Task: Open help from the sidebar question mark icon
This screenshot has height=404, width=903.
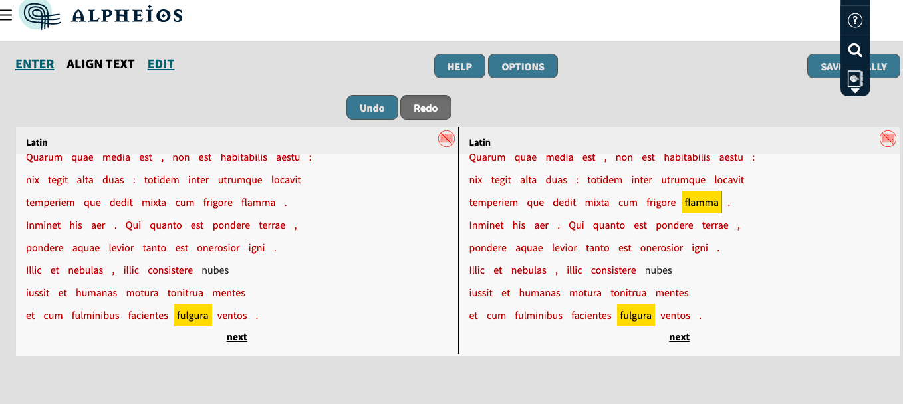Action: [855, 20]
